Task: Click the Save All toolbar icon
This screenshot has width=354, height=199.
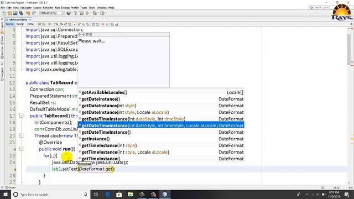Action: (x=21, y=13)
